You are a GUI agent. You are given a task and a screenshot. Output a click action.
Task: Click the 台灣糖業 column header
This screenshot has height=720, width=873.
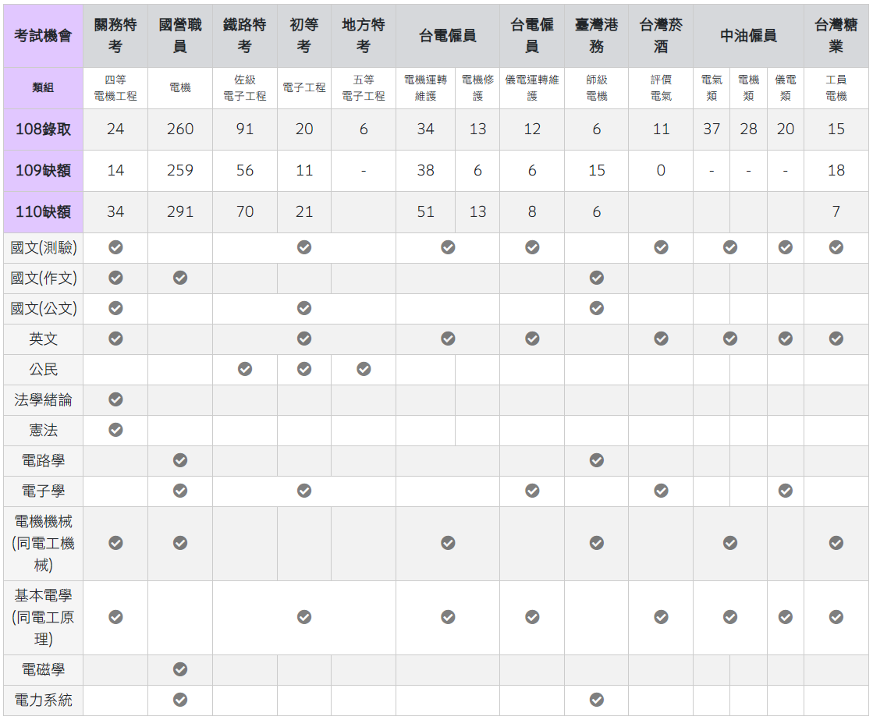[836, 36]
